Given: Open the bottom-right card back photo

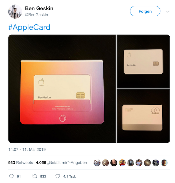Looking at the screenshot, I should pyautogui.click(x=143, y=116).
